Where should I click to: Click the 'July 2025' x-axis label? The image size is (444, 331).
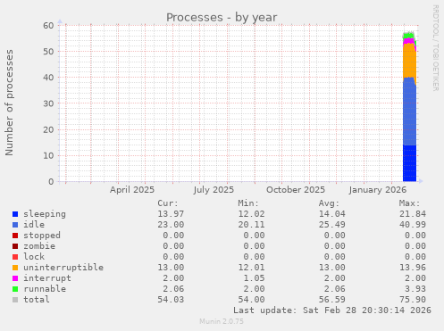click(x=214, y=190)
